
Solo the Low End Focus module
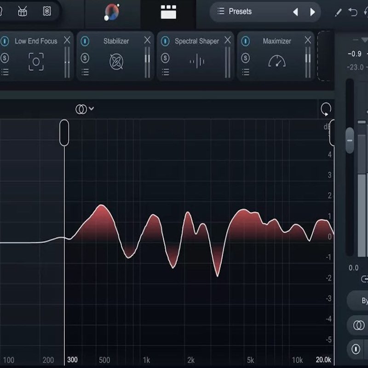click(5, 58)
